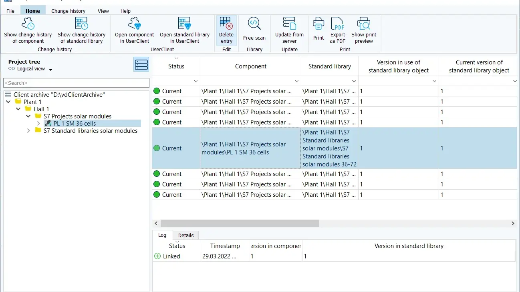Start a Free scan of the library
Image resolution: width=520 pixels, height=292 pixels.
coord(254,29)
